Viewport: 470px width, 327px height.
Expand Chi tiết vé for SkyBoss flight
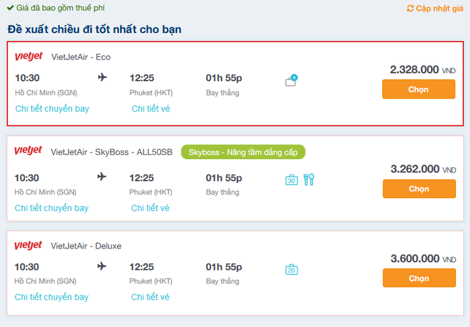(x=150, y=207)
